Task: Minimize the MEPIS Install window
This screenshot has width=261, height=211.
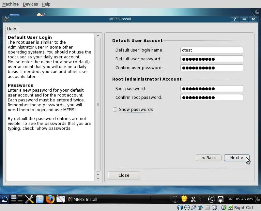Action: 244,19
